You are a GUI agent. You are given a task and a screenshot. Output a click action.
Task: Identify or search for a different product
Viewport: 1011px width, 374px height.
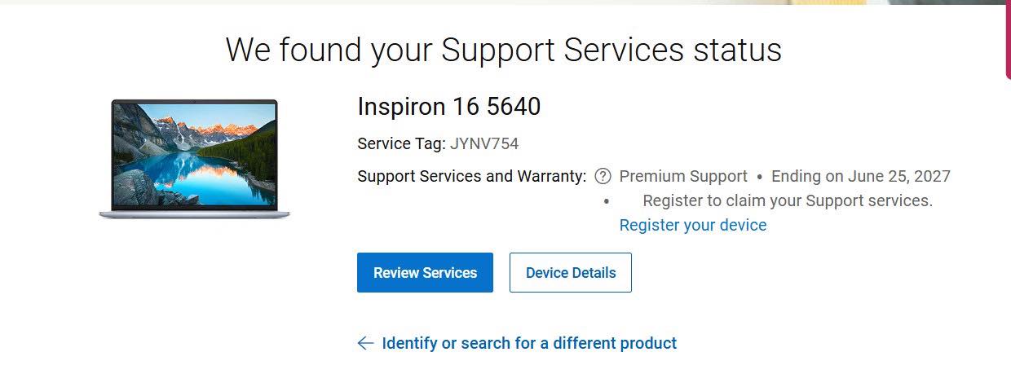click(x=529, y=343)
